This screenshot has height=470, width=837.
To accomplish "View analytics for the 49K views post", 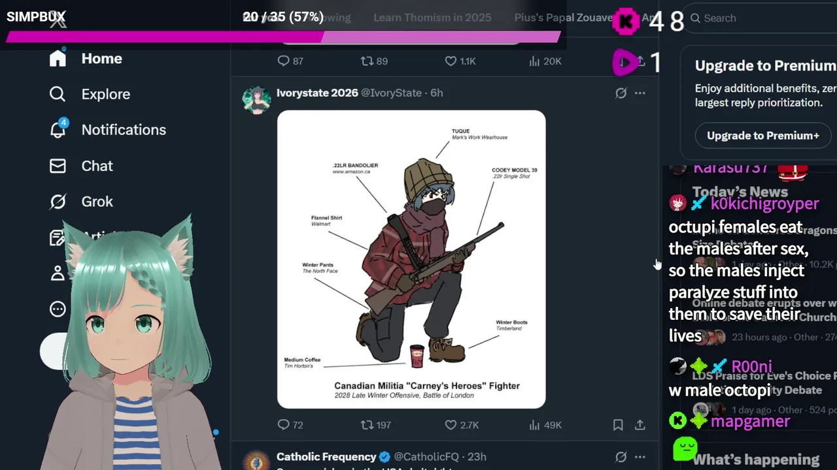I will click(x=545, y=425).
